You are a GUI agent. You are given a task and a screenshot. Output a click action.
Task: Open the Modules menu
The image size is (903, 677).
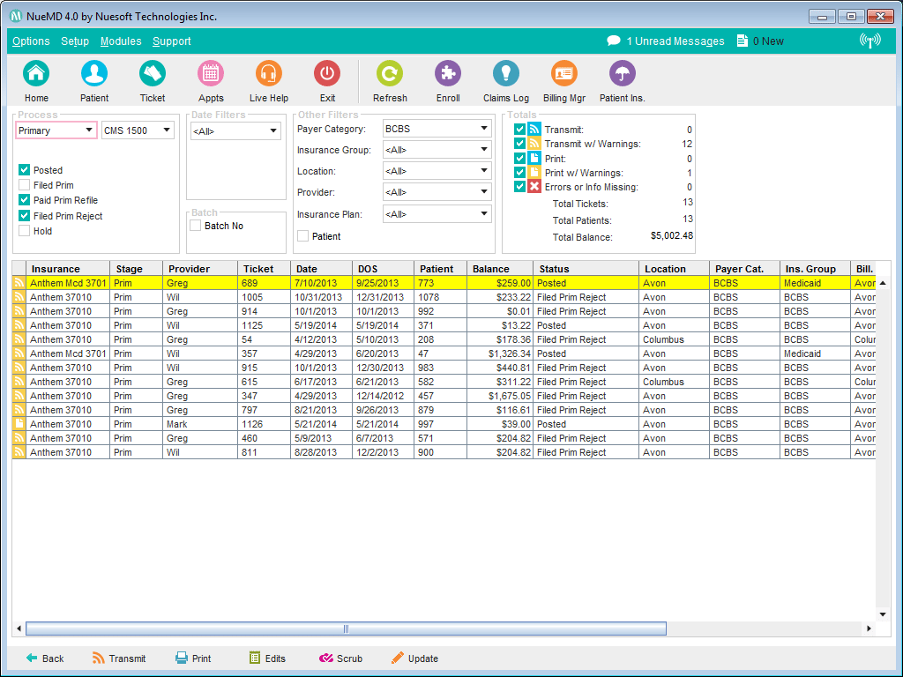(121, 41)
